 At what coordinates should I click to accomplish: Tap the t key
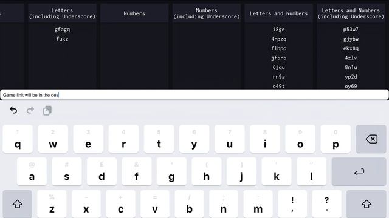pos(159,139)
